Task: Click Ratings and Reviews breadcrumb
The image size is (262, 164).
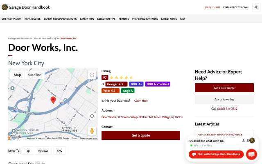Action: pos(19,39)
